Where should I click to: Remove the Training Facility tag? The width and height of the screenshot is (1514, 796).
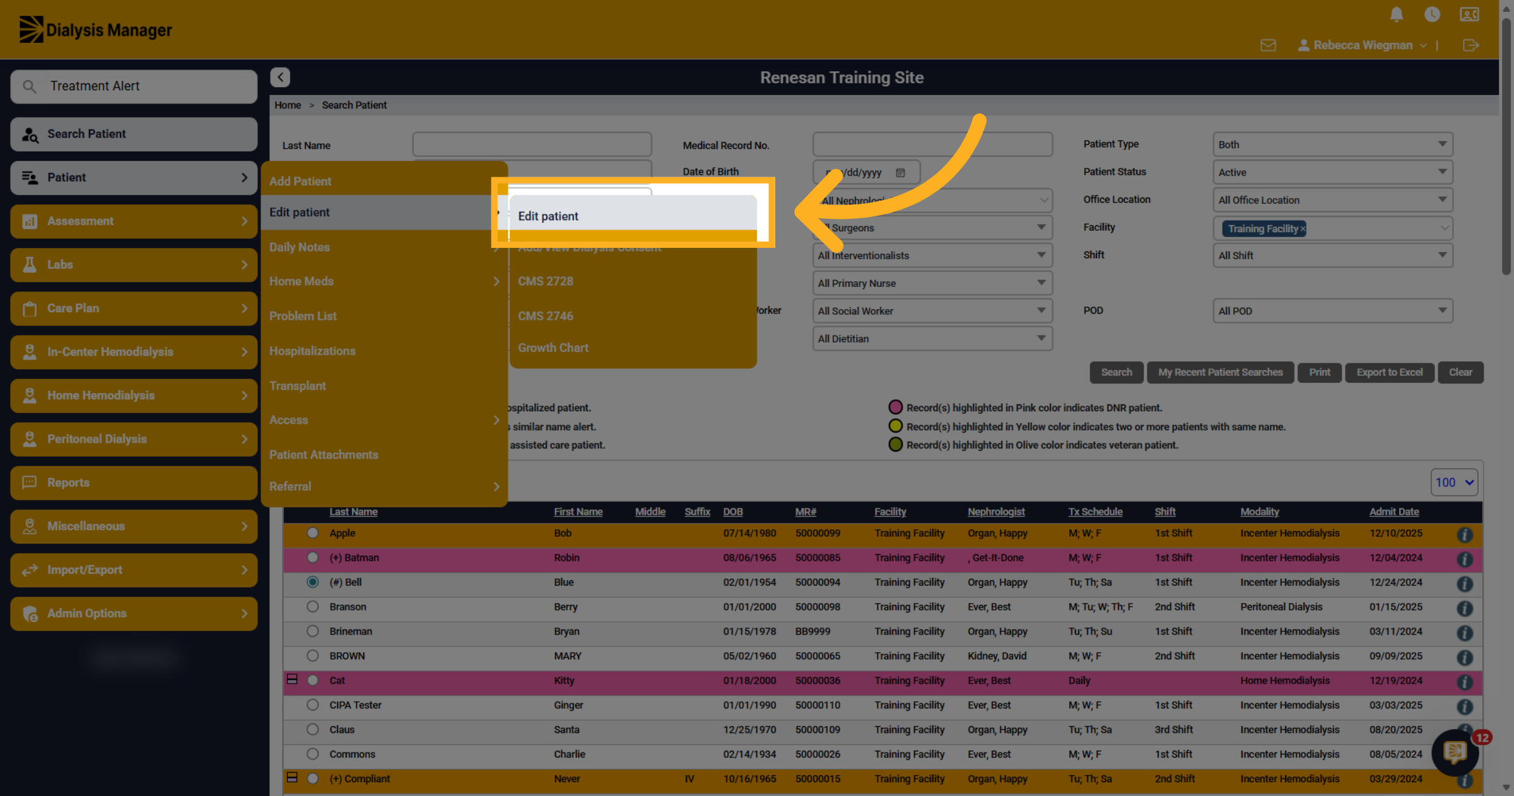pyautogui.click(x=1302, y=228)
